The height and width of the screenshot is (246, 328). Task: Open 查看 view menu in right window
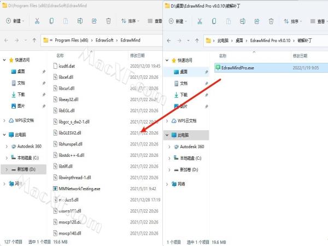coord(318,21)
